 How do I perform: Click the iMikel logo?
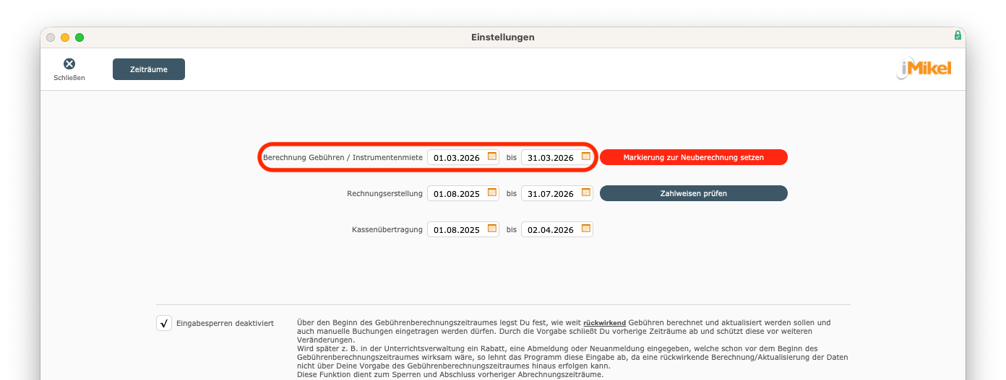924,69
